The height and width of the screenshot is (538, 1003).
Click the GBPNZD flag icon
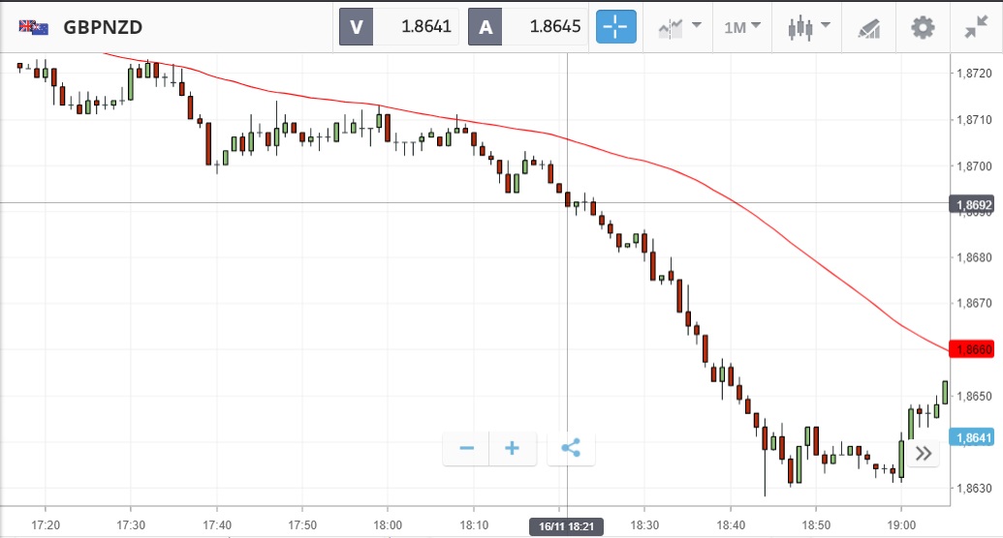34,26
